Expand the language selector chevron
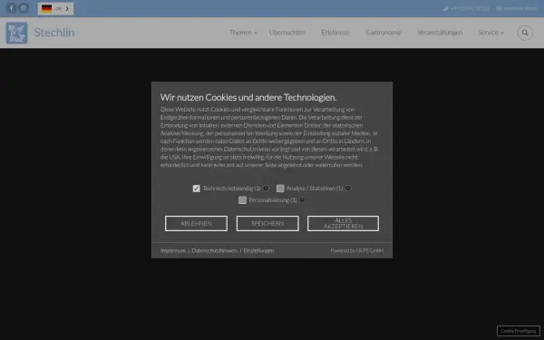 [x=67, y=9]
